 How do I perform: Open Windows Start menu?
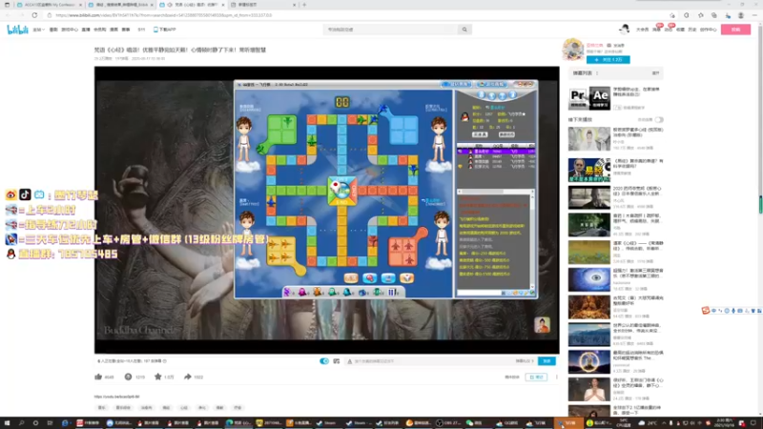click(7, 423)
